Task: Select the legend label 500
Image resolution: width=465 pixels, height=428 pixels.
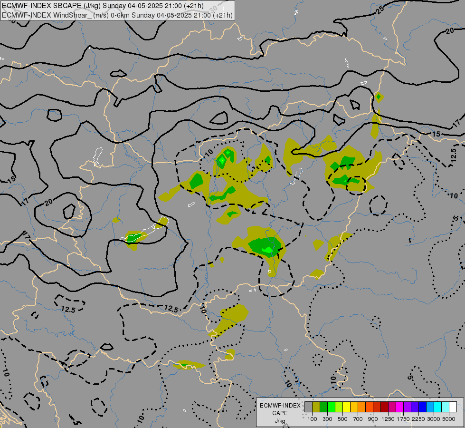Action: coord(342,419)
